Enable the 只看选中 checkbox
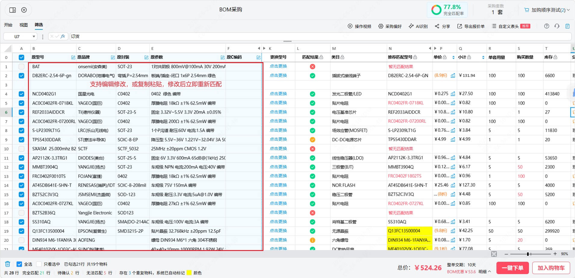 pyautogui.click(x=39, y=264)
